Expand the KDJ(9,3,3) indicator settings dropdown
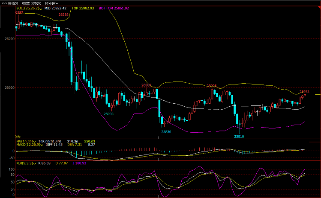Screen dimensions: 321x198 tap(35, 163)
